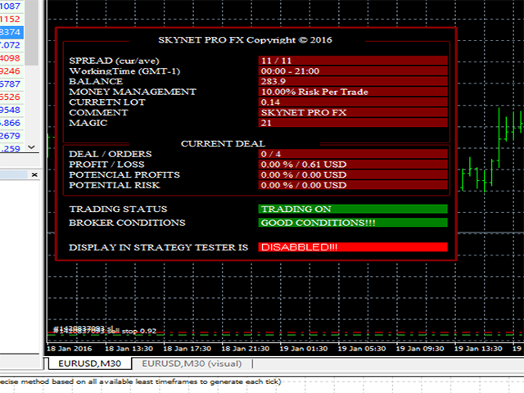Click the sell stop 0.92 order label
Screen dimensions: 524x393
click(x=132, y=331)
